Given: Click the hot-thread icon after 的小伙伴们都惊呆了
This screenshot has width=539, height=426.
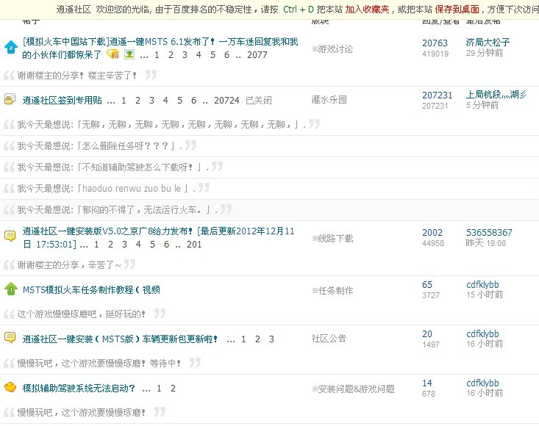Looking at the screenshot, I should [x=113, y=54].
